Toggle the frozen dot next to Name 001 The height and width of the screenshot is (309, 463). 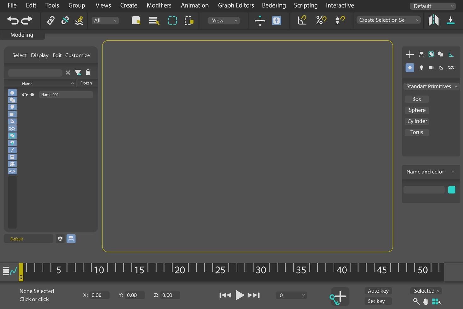tap(32, 94)
